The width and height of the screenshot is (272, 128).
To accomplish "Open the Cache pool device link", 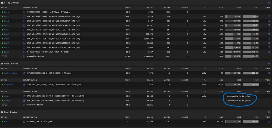I will tap(7, 96).
